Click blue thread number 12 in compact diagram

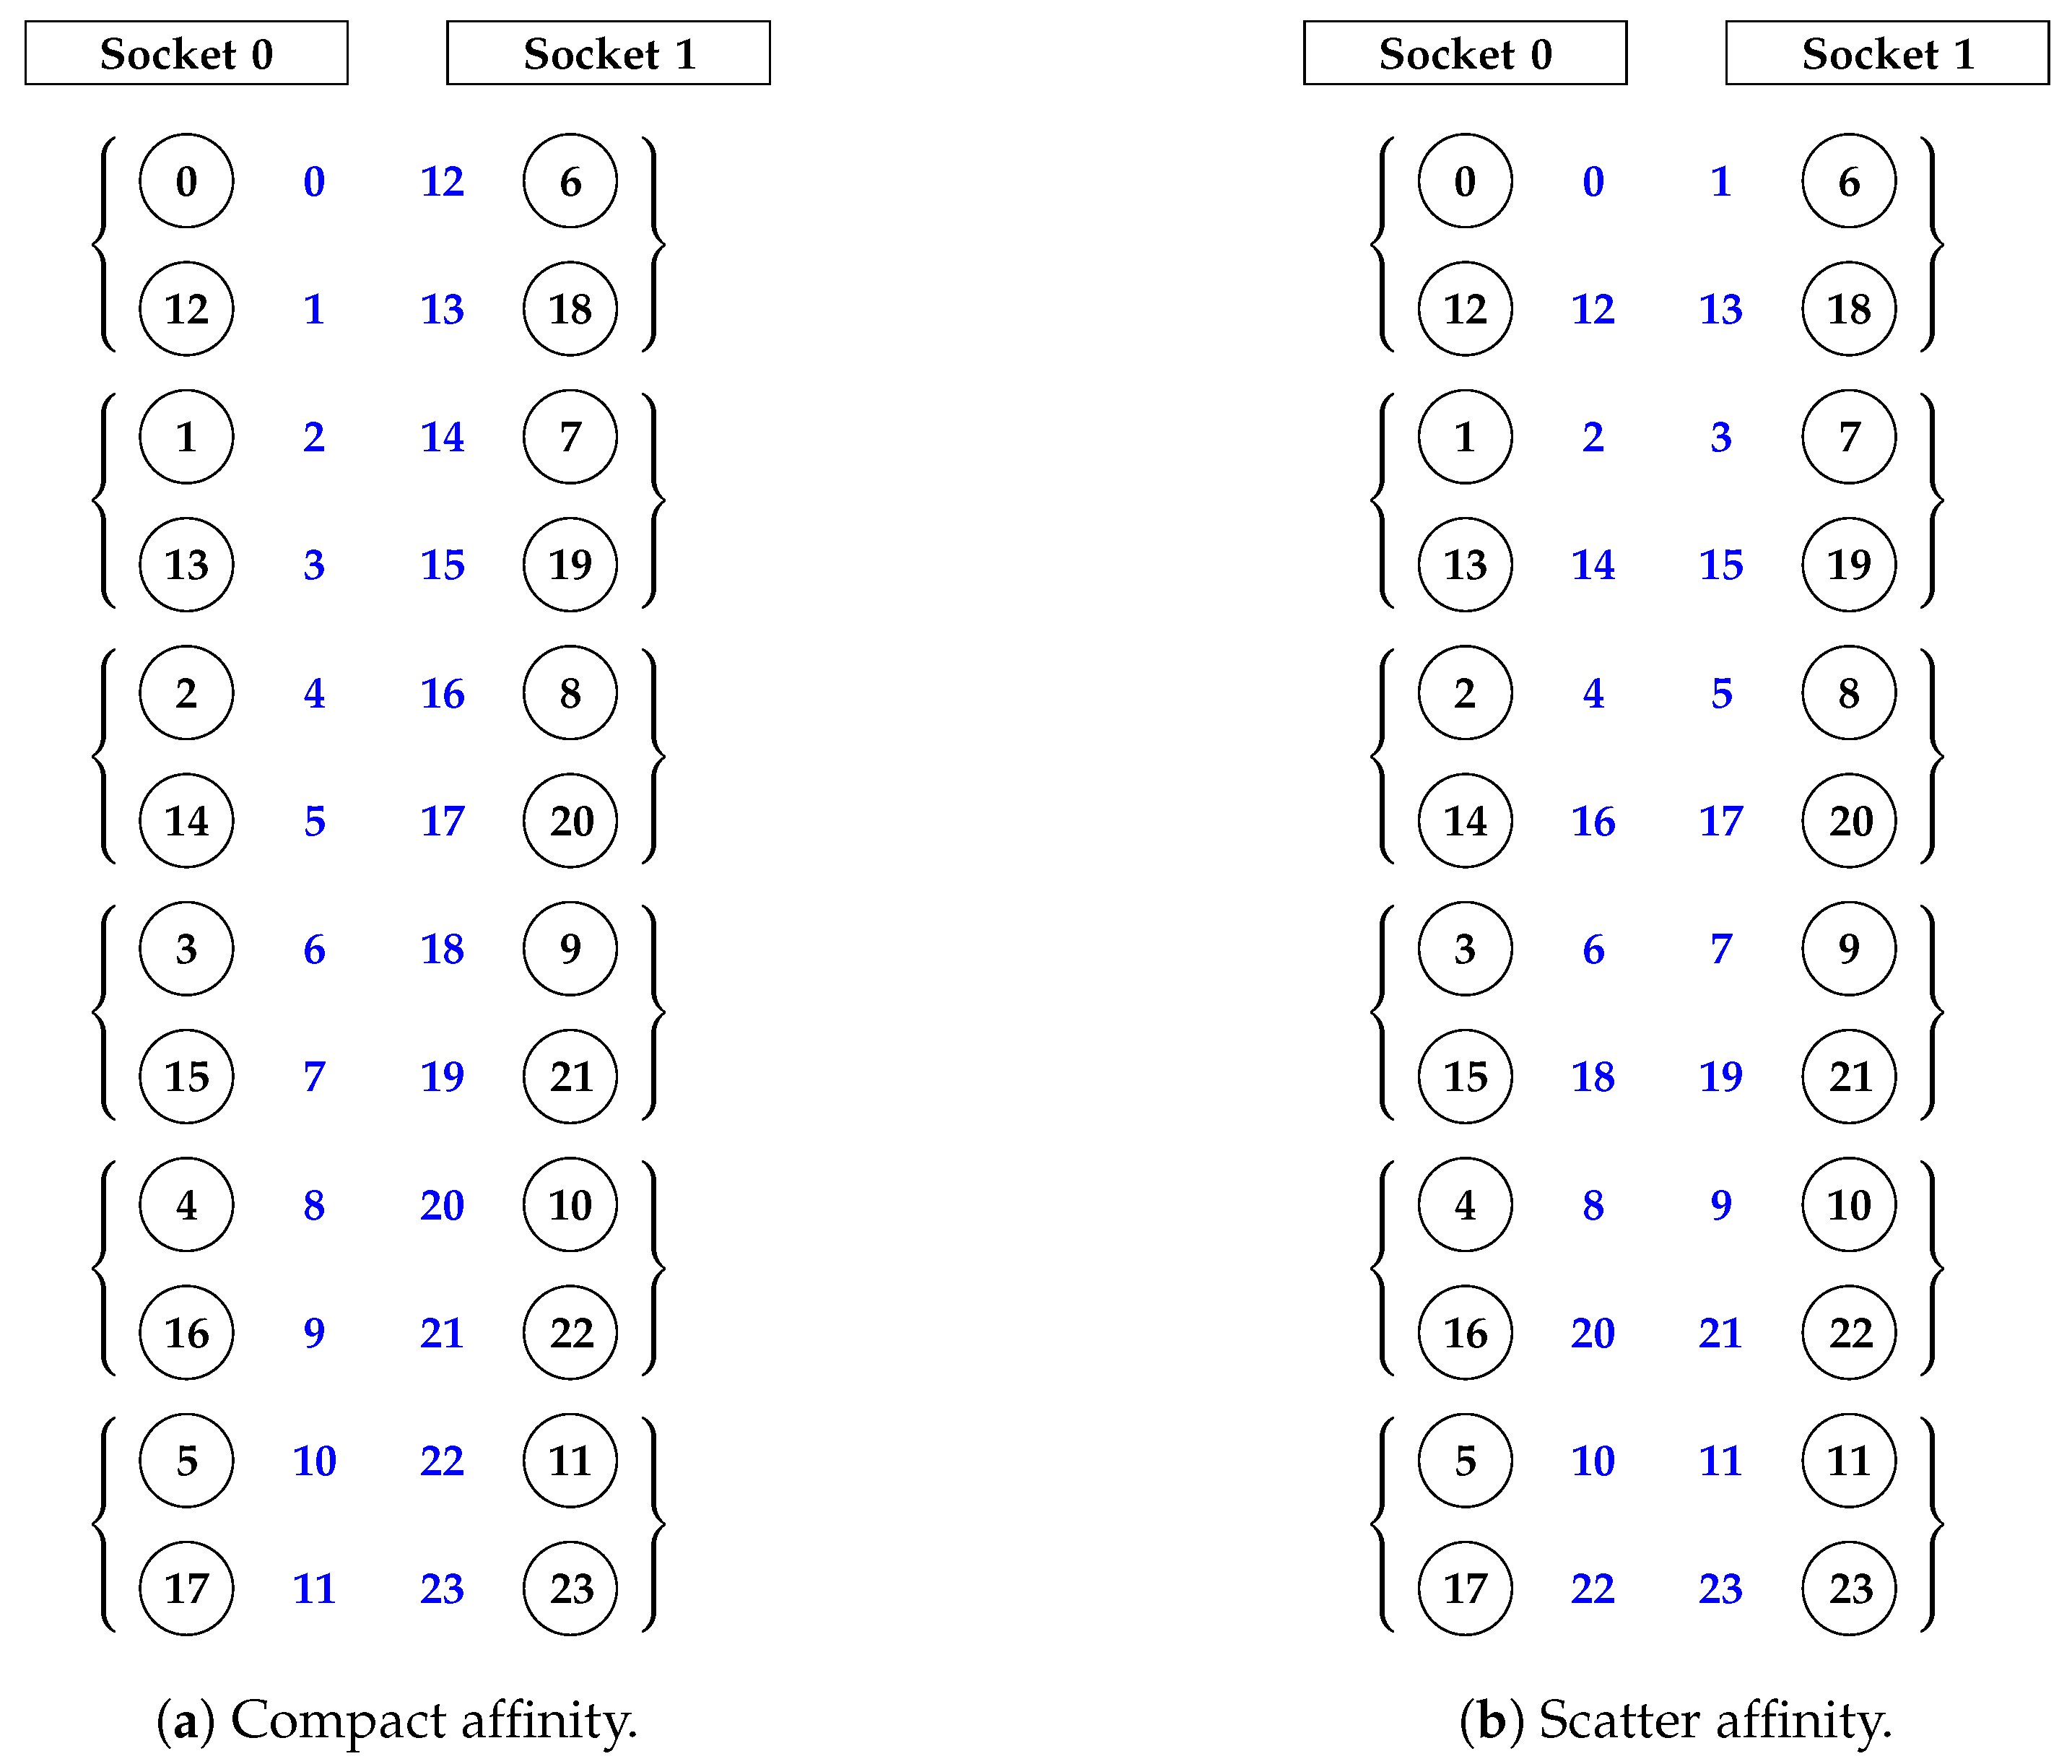click(442, 181)
